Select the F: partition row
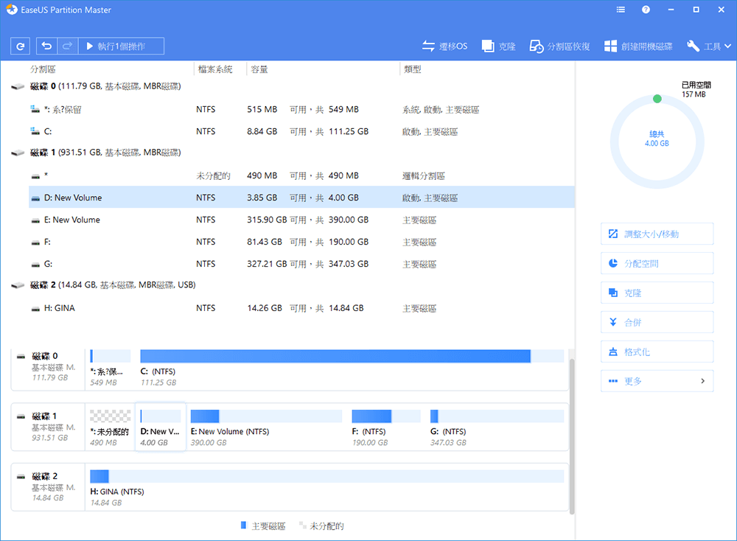 click(x=301, y=242)
